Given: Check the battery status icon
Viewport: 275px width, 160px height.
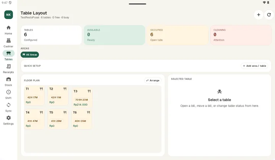Looking at the screenshot, I should point(268,2).
